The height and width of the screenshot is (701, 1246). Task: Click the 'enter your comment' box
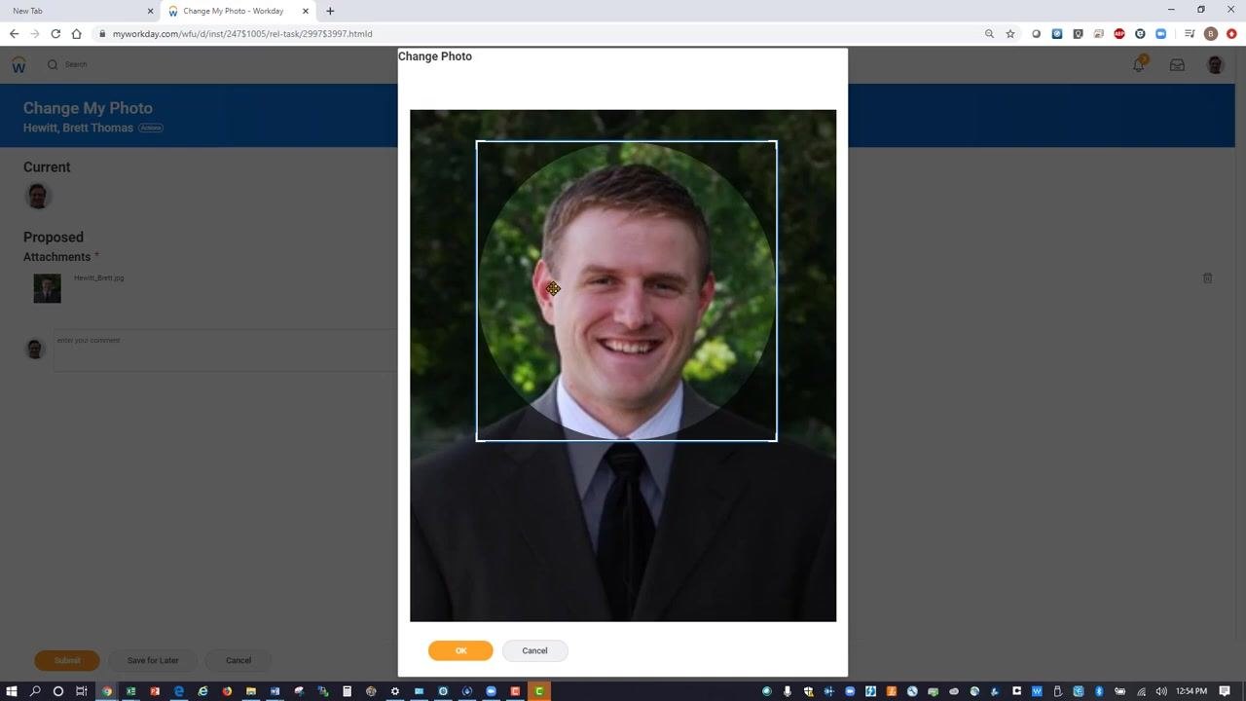(226, 350)
